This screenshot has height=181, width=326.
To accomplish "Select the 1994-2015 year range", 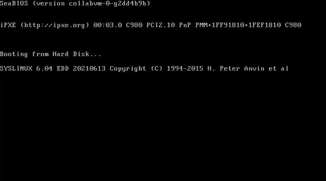I will pyautogui.click(x=185, y=69).
